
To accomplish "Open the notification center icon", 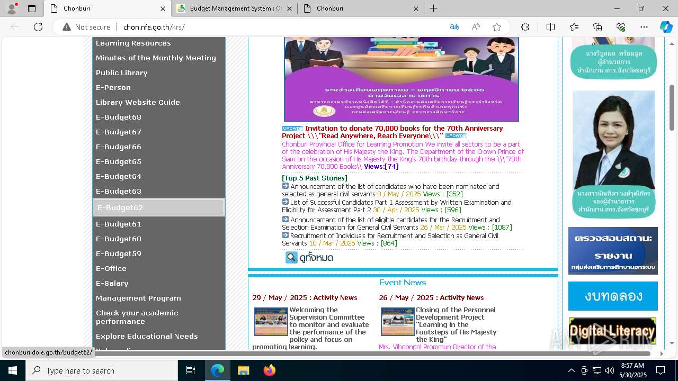I will (x=661, y=370).
